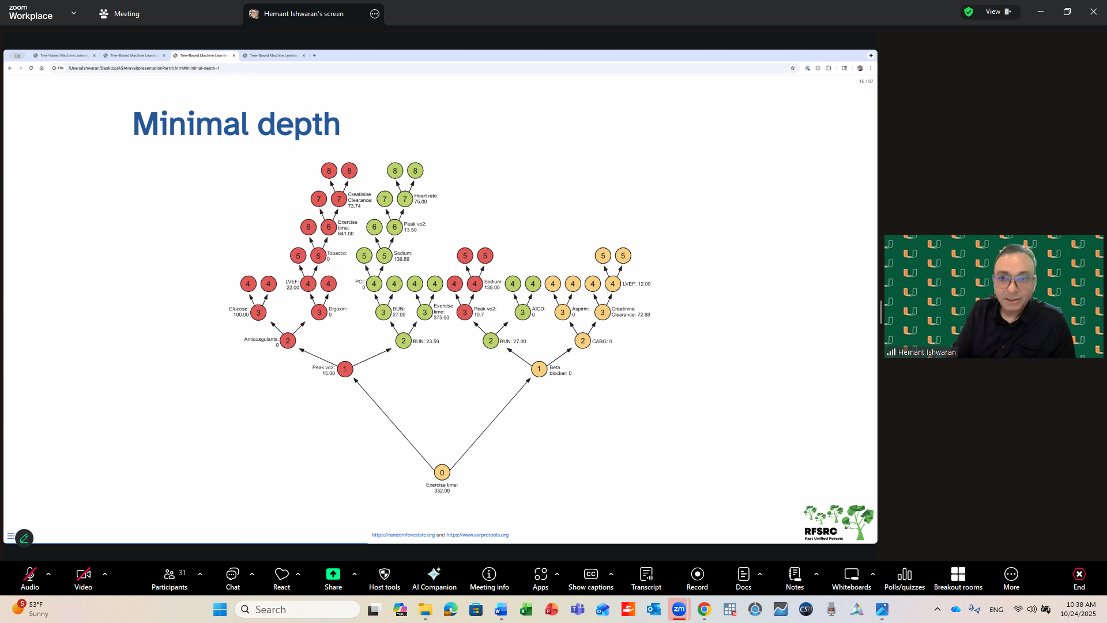Viewport: 1107px width, 623px height.
Task: Open Host tools shield icon
Action: coord(385,574)
